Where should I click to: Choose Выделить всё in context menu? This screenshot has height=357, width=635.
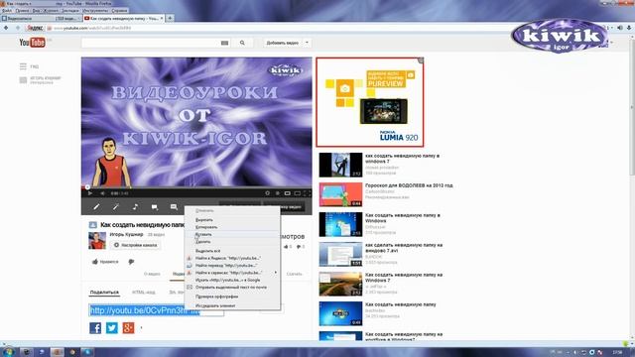pos(232,251)
